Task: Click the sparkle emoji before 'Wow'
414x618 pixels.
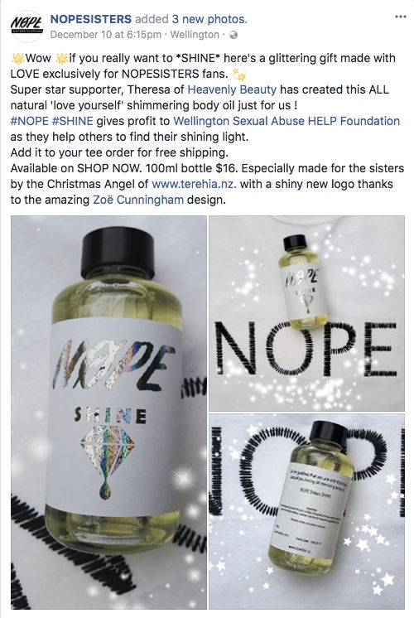Action: pos(17,59)
